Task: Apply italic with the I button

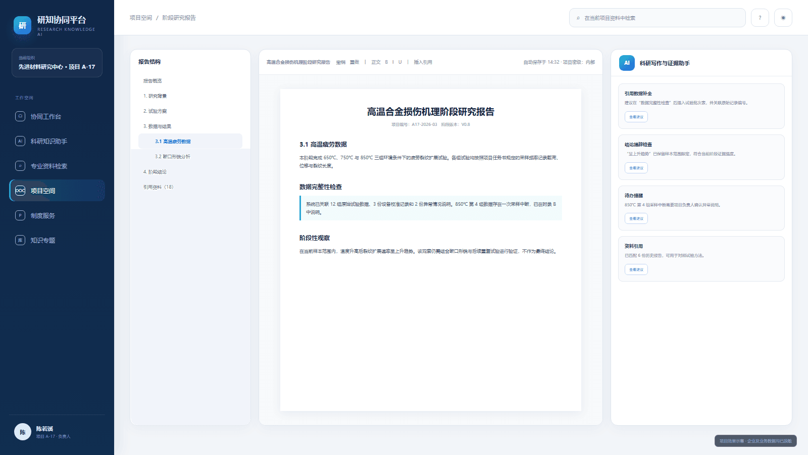Action: (x=393, y=62)
